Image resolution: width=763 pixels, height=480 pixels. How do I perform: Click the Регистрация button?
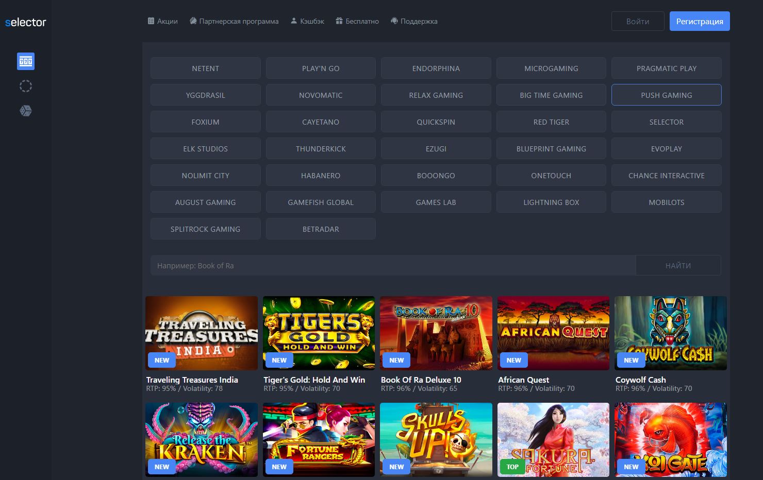699,21
